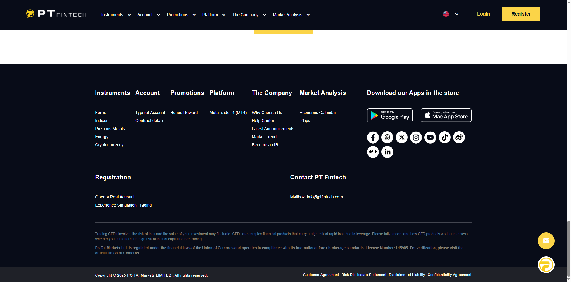Open the Promotions menu in header
Image resolution: width=571 pixels, height=282 pixels.
[x=181, y=15]
